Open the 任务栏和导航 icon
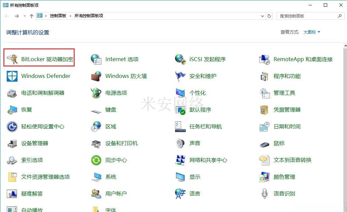 [x=180, y=127]
